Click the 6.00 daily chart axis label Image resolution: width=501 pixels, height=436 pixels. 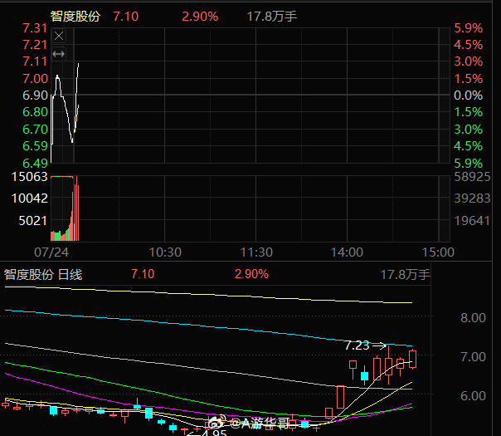(x=473, y=396)
